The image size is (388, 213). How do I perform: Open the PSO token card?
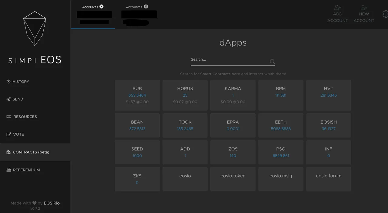tap(281, 152)
